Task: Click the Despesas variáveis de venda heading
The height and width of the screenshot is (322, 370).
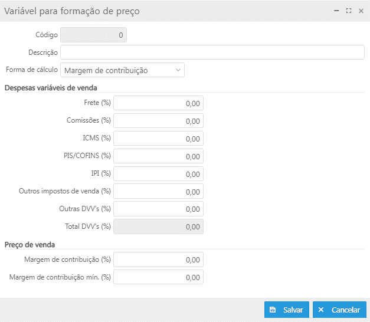Action: pyautogui.click(x=51, y=88)
